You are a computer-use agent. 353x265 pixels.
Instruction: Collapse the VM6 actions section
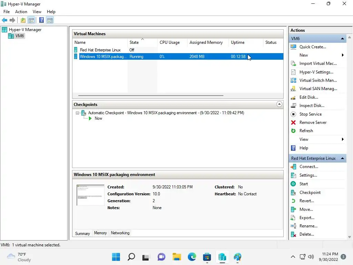(342, 39)
